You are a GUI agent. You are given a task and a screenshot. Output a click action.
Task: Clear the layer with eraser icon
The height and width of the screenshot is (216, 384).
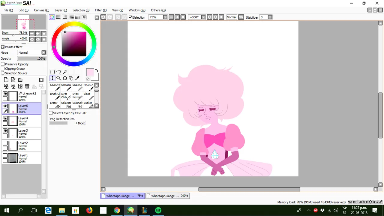coord(20,86)
